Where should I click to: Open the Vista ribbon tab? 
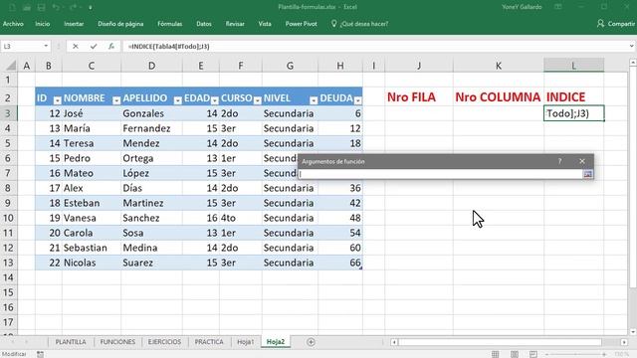click(265, 24)
